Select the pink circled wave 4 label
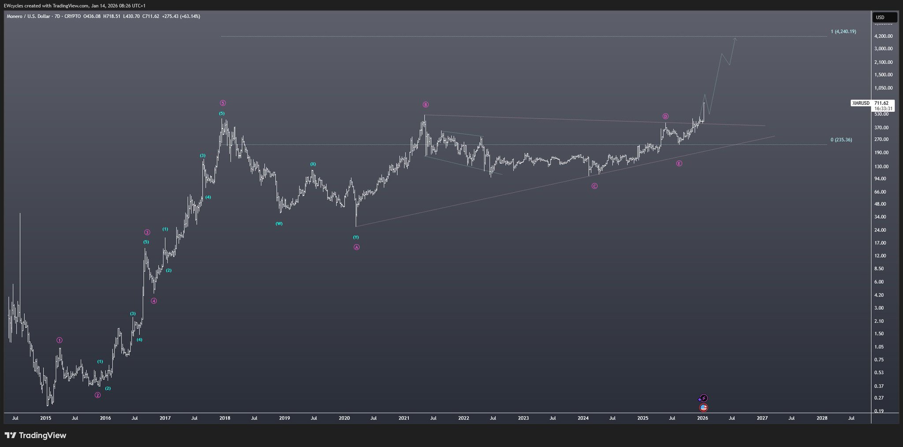The width and height of the screenshot is (903, 447). pos(153,301)
